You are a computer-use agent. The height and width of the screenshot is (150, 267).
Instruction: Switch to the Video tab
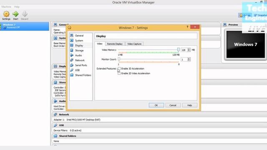tap(100, 44)
